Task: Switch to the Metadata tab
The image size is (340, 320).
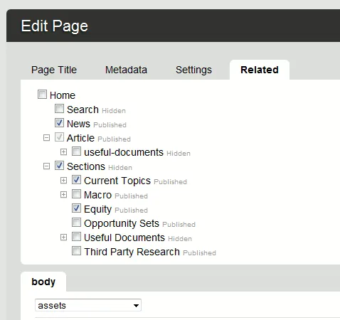Action: coord(126,70)
